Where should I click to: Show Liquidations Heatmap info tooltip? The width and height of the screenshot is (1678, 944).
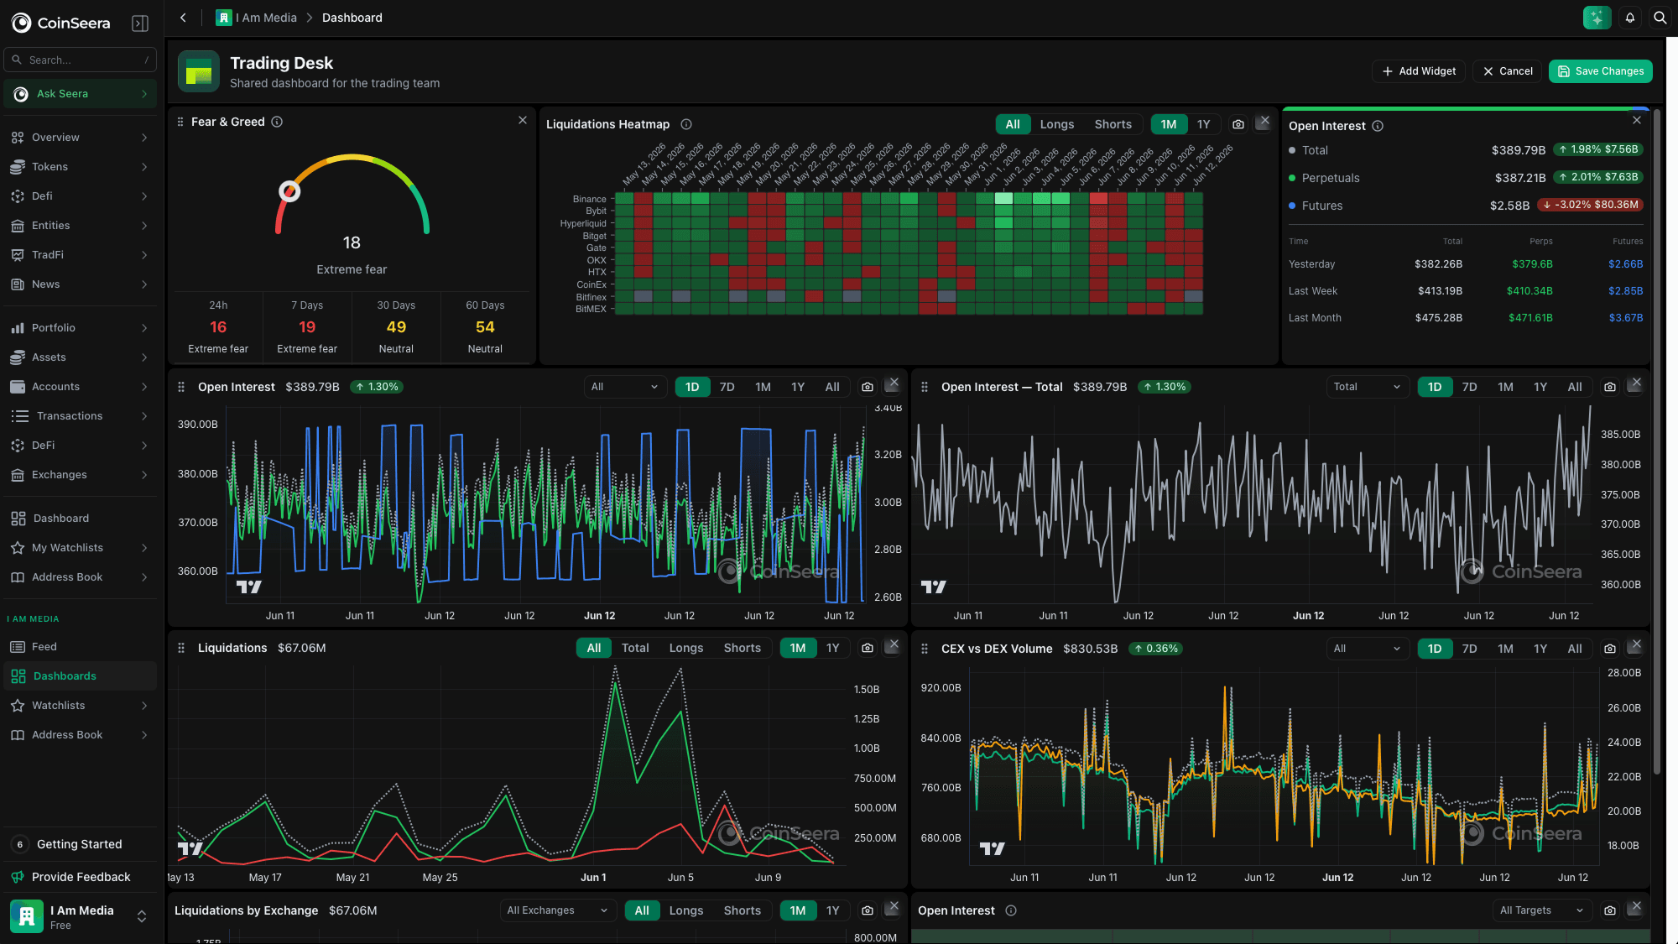(686, 124)
